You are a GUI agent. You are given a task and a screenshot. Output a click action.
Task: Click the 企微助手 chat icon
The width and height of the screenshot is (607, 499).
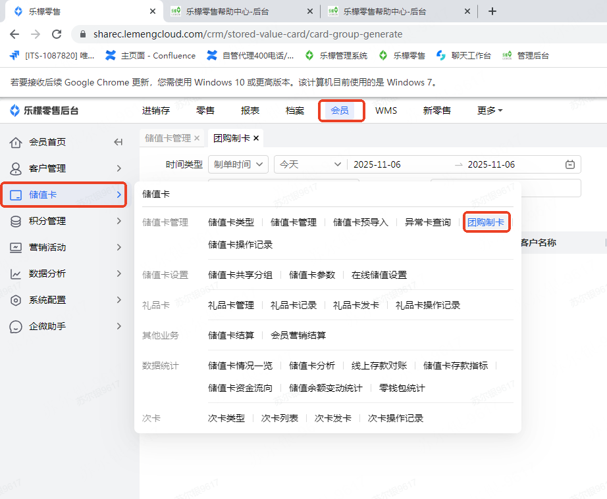(16, 326)
